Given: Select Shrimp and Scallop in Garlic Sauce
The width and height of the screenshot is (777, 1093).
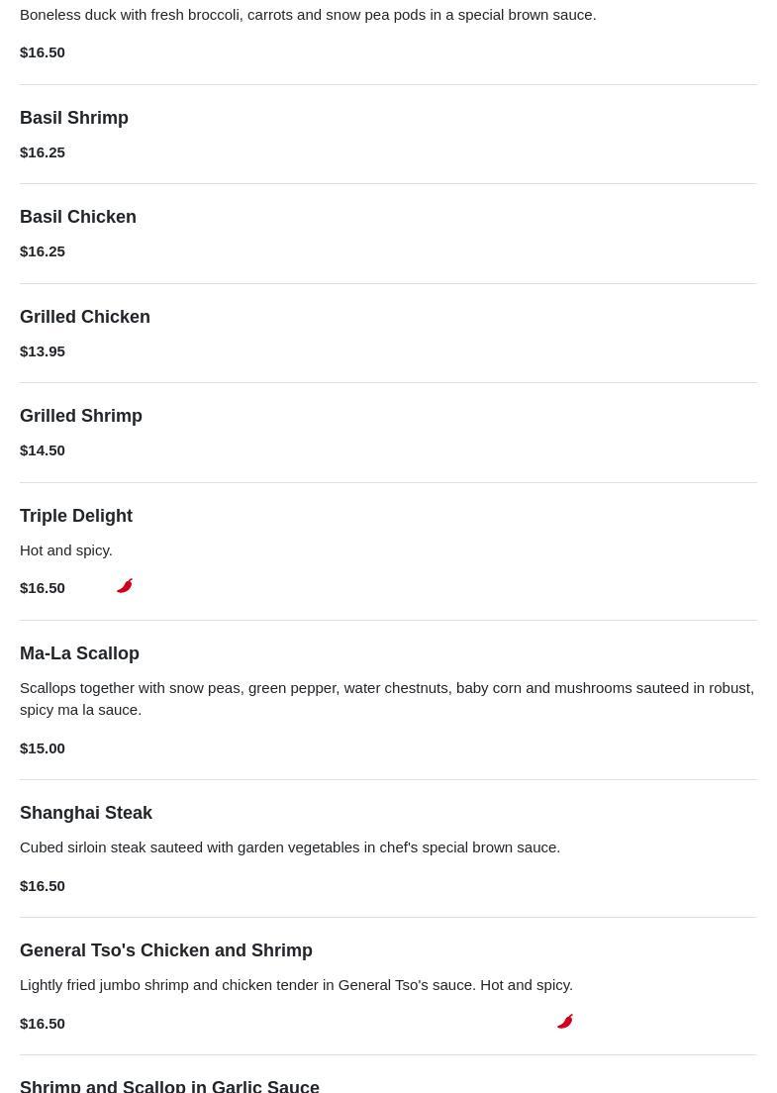Looking at the screenshot, I should (169, 1086).
